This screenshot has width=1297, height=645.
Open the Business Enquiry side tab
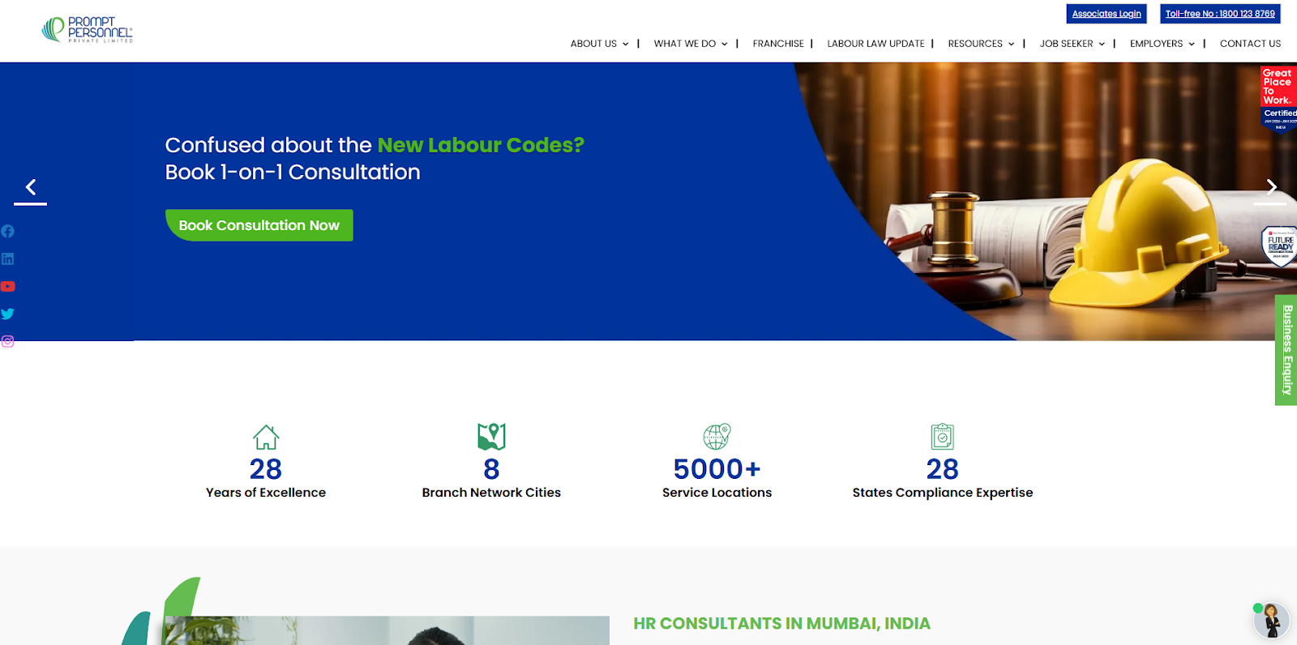tap(1286, 350)
